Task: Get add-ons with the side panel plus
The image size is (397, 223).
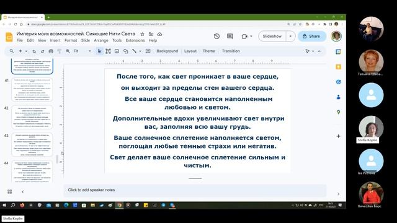Action: [x=338, y=136]
